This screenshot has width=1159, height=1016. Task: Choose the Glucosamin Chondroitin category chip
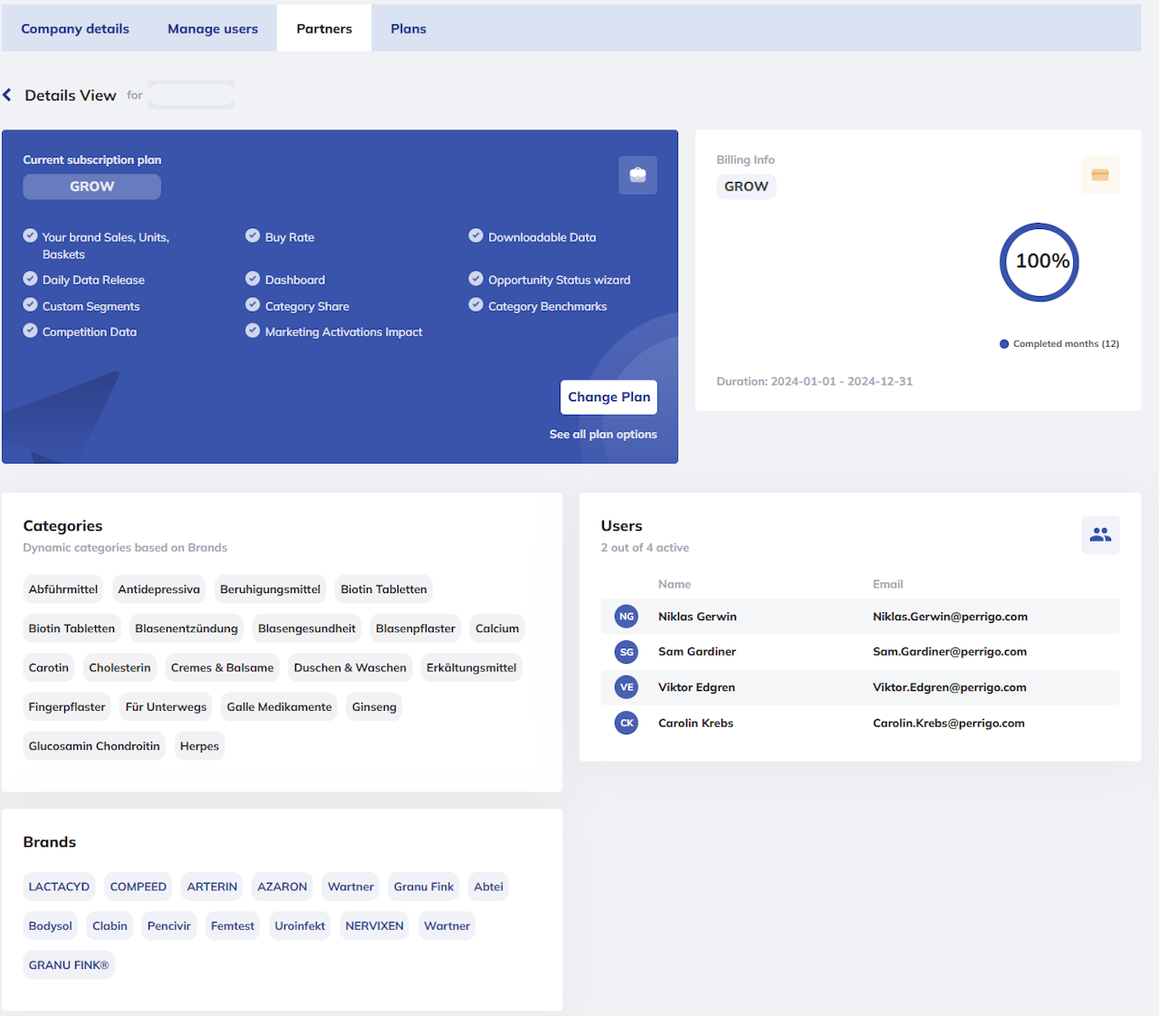coord(94,746)
